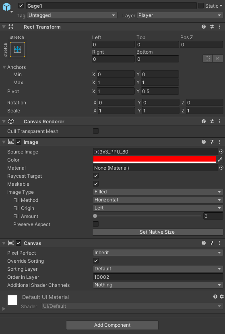Click the white material preview thumbnail

pos(12,300)
